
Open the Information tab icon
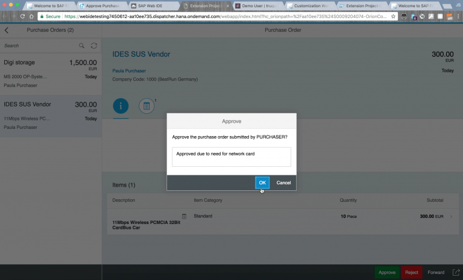coord(121,106)
